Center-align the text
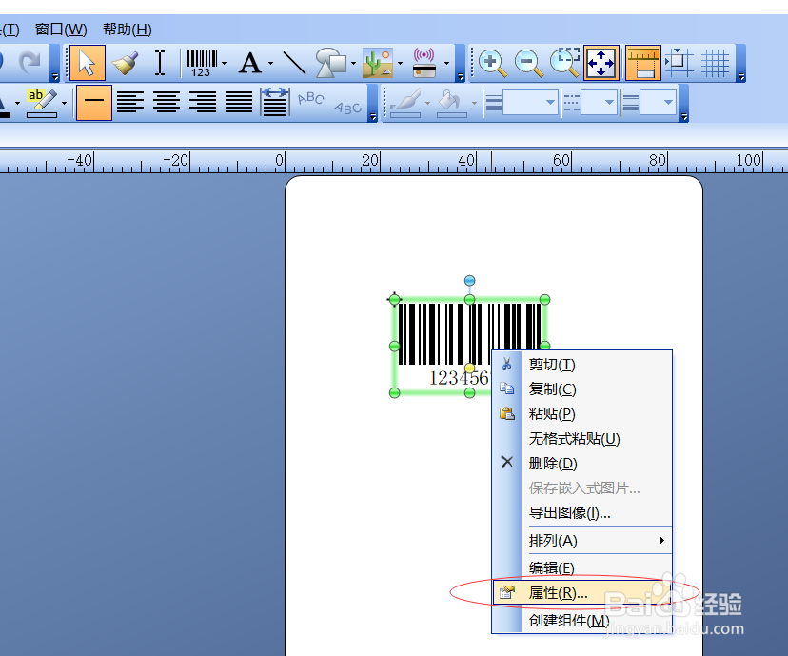This screenshot has width=788, height=656. pos(167,103)
